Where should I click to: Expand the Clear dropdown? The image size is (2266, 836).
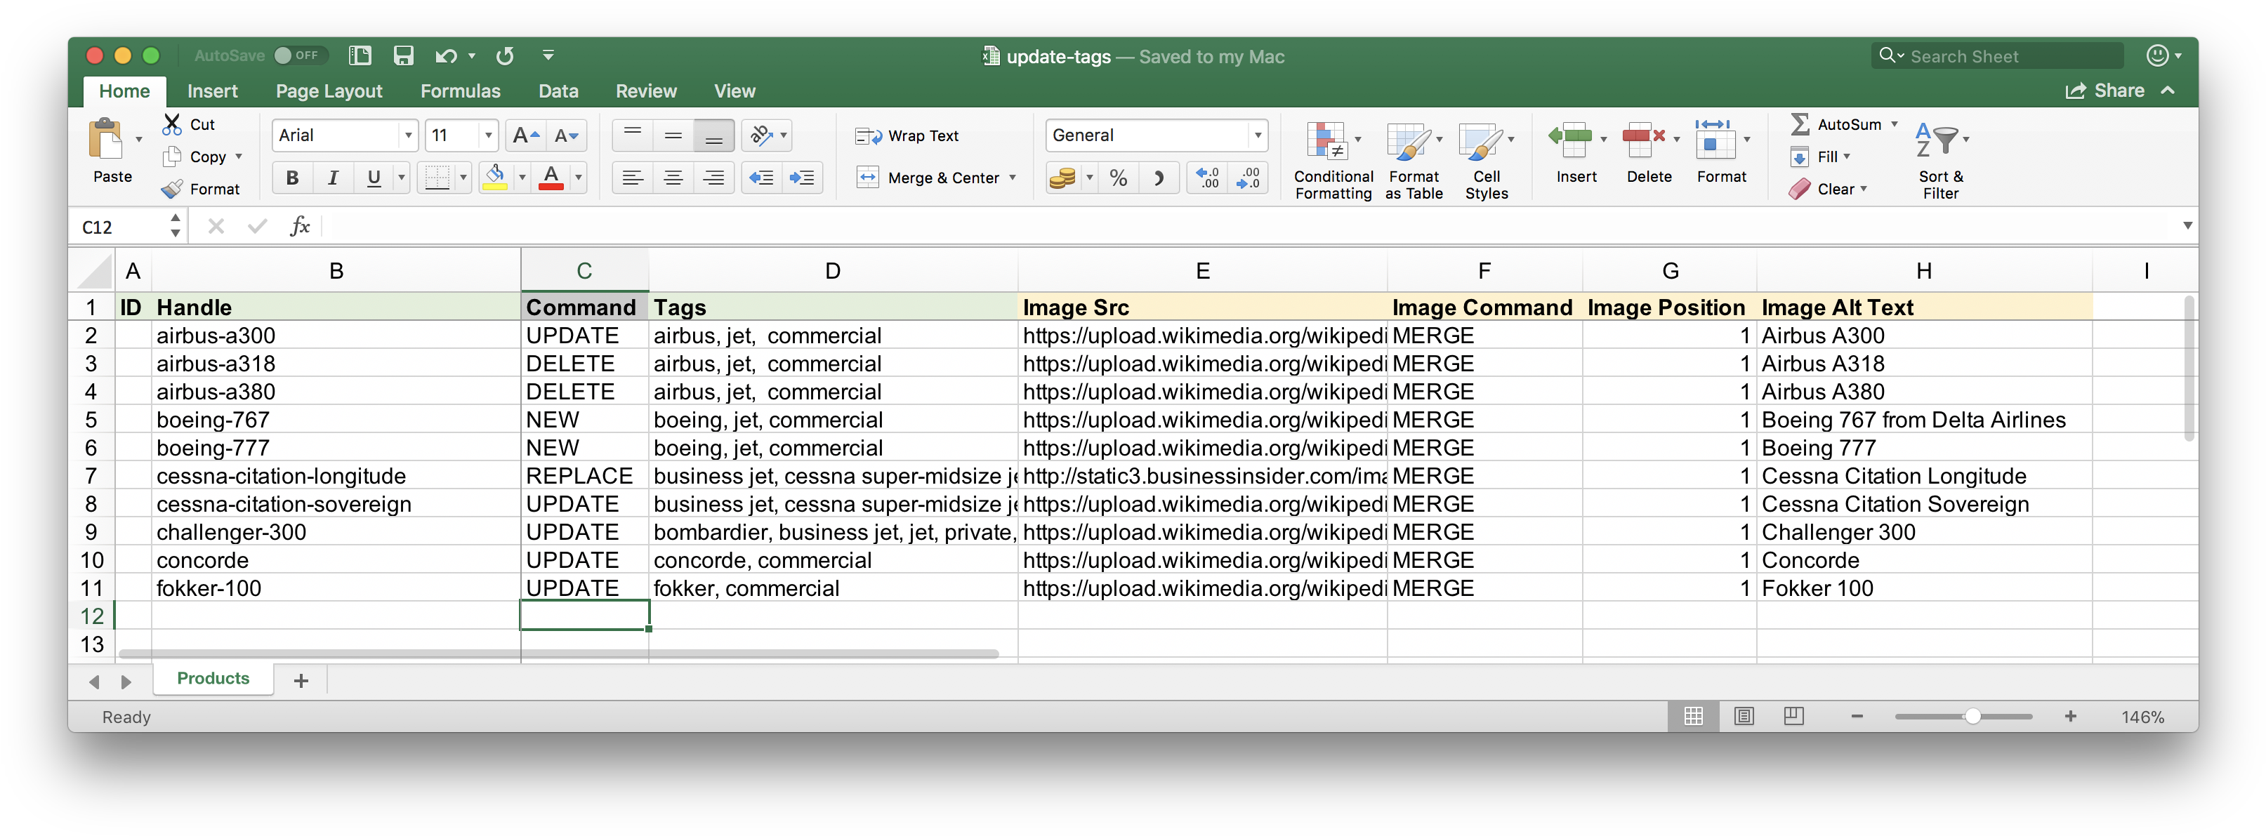tap(1863, 189)
